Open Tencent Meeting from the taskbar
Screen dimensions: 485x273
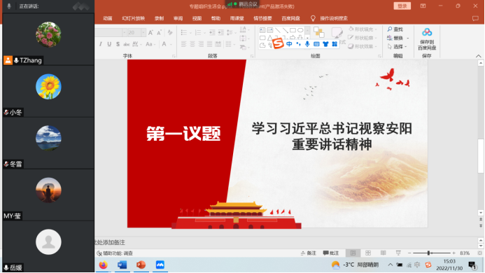(160, 265)
